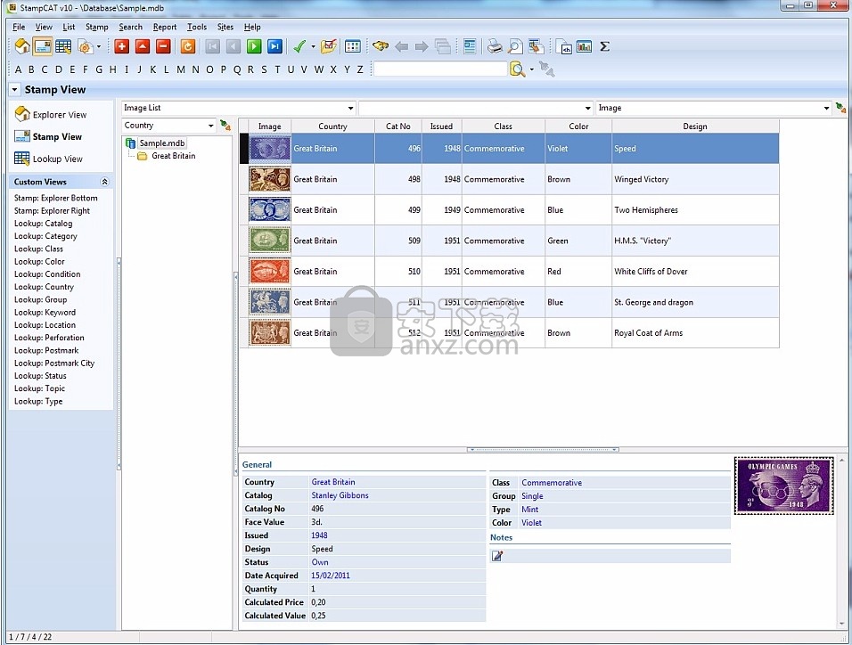
Task: Go to next record green arrow
Action: point(254,46)
